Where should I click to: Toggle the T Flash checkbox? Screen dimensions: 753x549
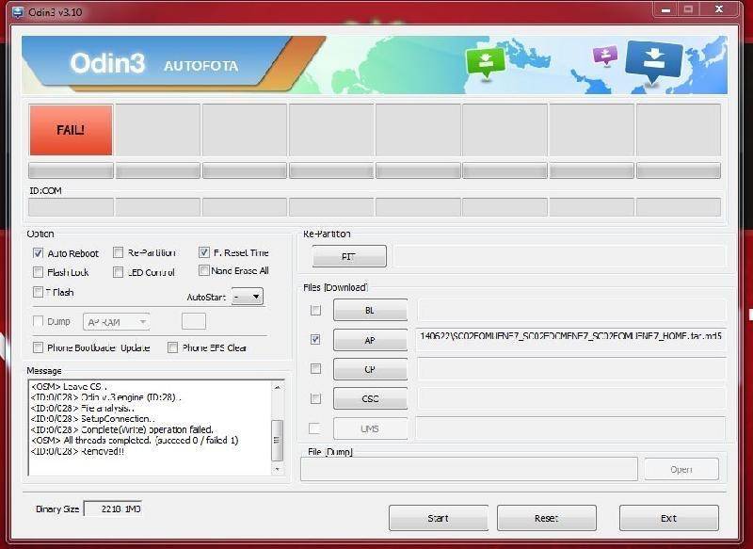click(x=38, y=292)
